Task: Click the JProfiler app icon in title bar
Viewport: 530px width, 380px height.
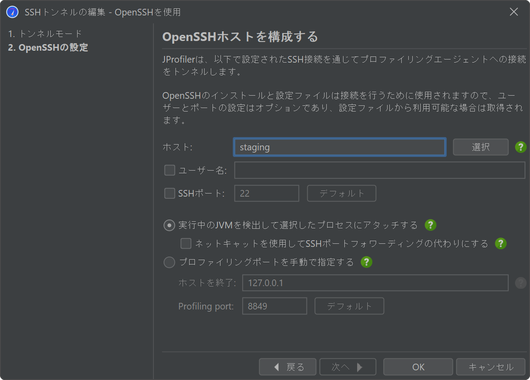Action: [x=12, y=12]
